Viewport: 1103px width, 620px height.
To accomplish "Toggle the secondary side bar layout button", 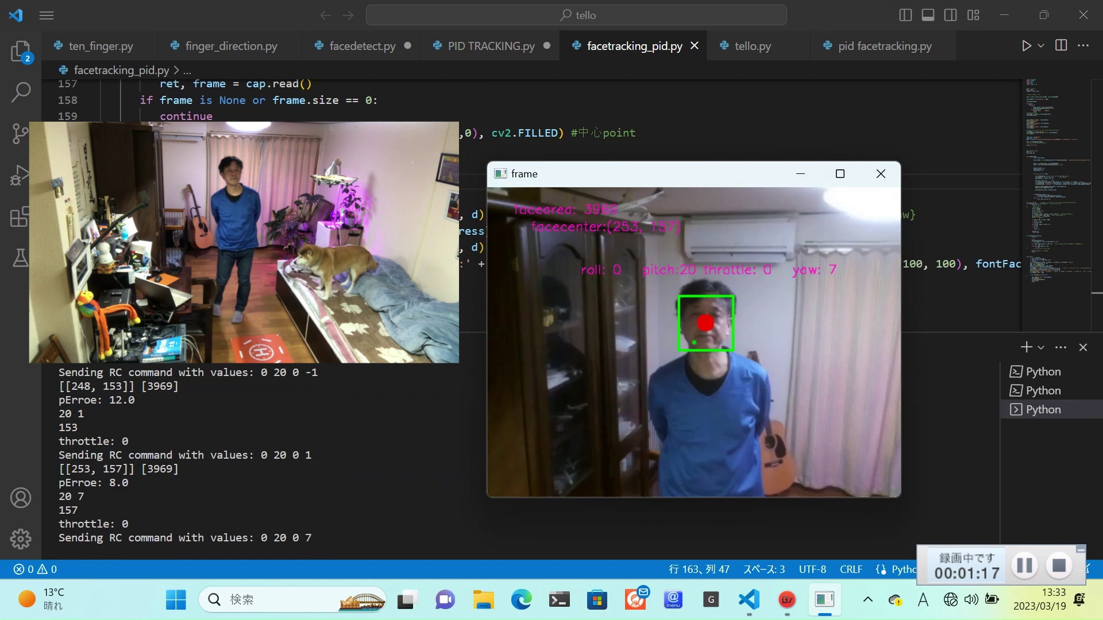I will (x=950, y=15).
